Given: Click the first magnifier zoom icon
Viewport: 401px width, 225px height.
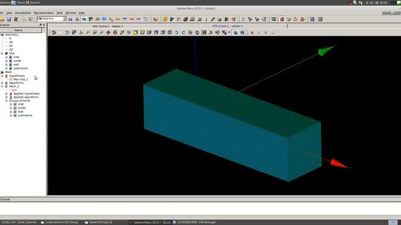Looking at the screenshot, I should point(88,32).
